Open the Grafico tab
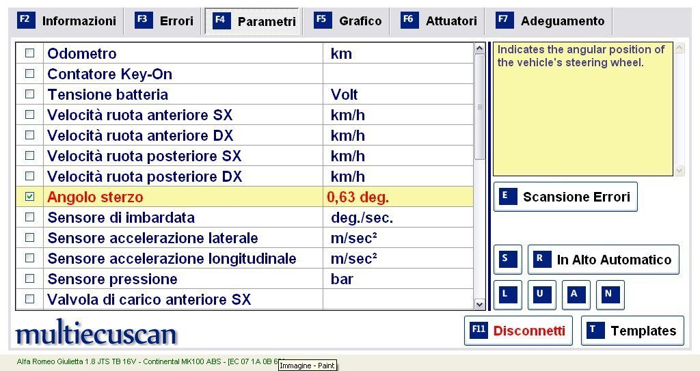 (x=348, y=21)
